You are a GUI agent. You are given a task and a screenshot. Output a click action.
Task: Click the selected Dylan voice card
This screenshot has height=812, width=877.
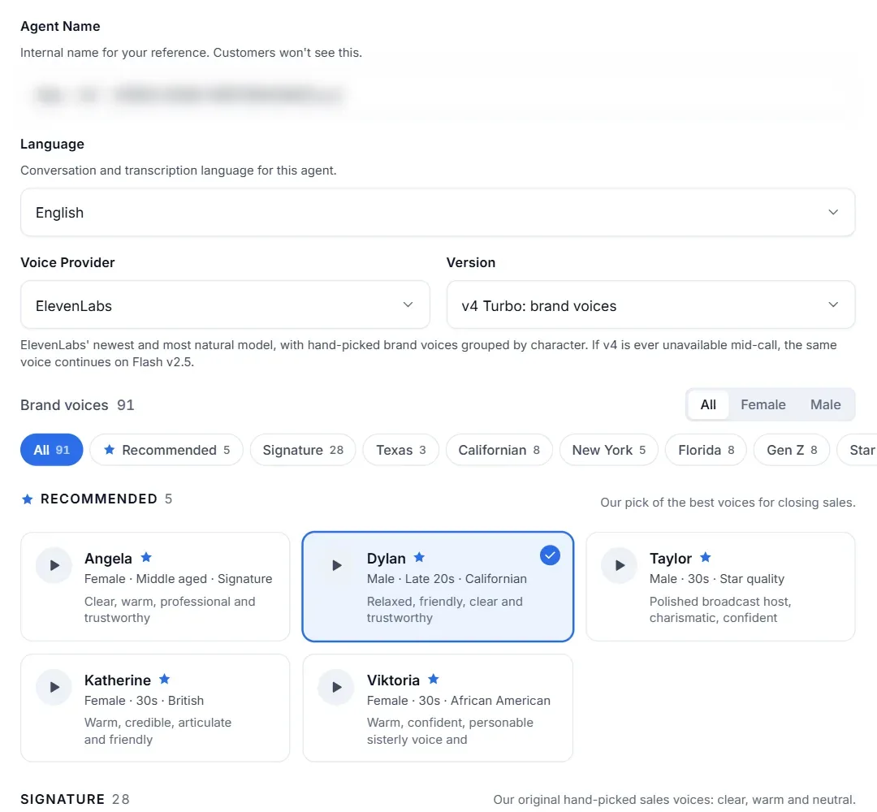click(x=438, y=586)
